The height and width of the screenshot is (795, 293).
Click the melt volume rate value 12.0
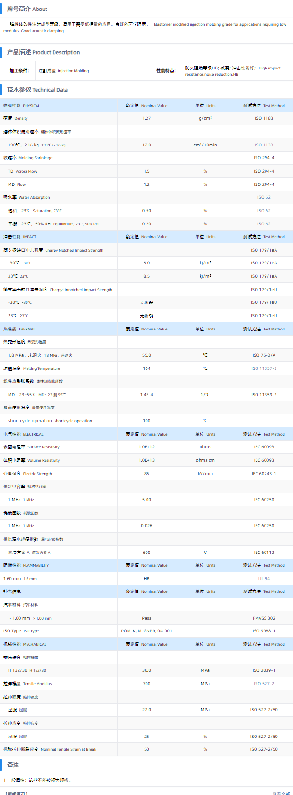click(x=146, y=145)
